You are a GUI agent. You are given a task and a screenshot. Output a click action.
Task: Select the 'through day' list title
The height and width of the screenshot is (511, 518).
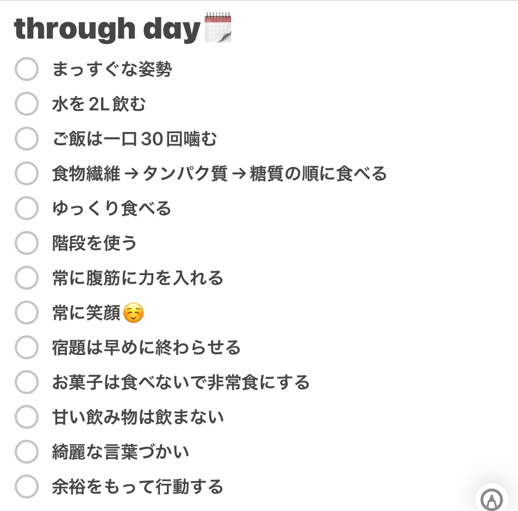pos(107,29)
